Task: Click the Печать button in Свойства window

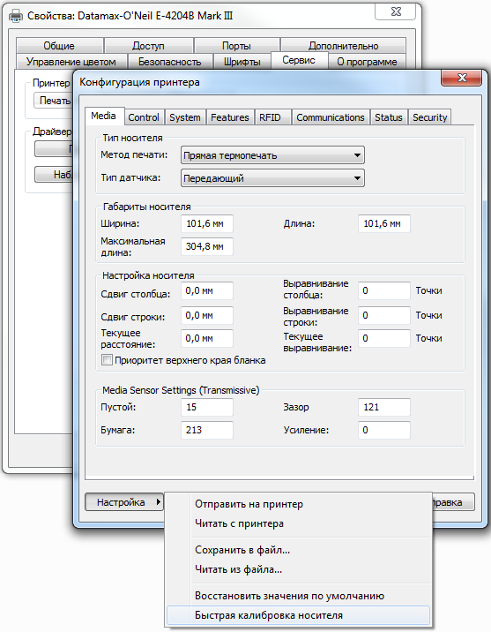Action: (53, 101)
